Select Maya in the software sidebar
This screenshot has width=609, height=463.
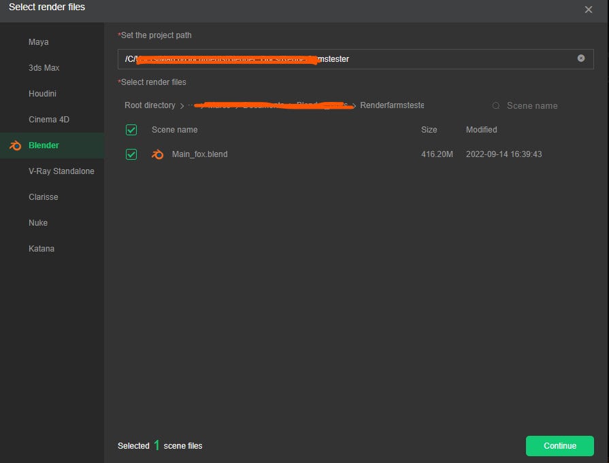(39, 41)
